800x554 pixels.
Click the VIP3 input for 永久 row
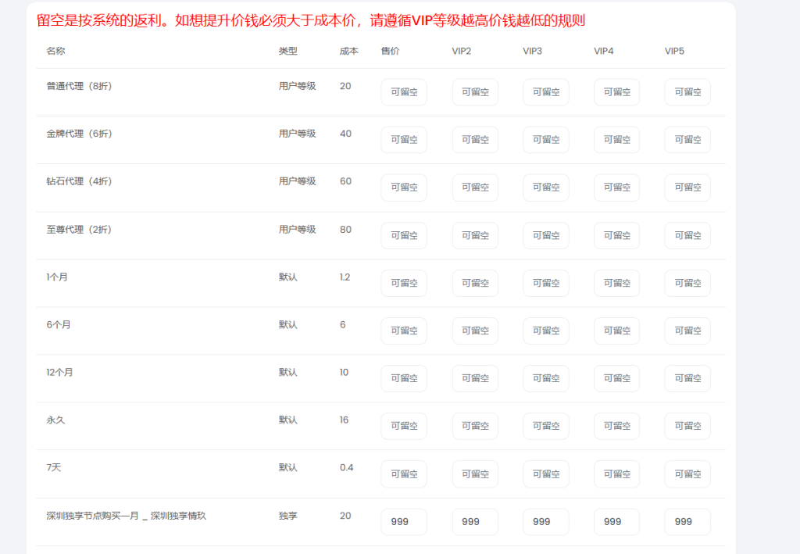tap(545, 426)
